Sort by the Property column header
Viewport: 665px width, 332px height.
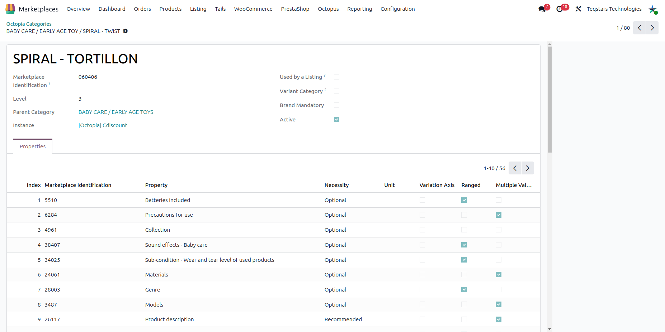click(x=156, y=185)
